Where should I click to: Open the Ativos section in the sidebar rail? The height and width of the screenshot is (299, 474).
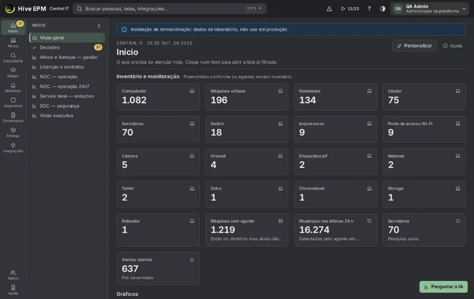(x=13, y=42)
